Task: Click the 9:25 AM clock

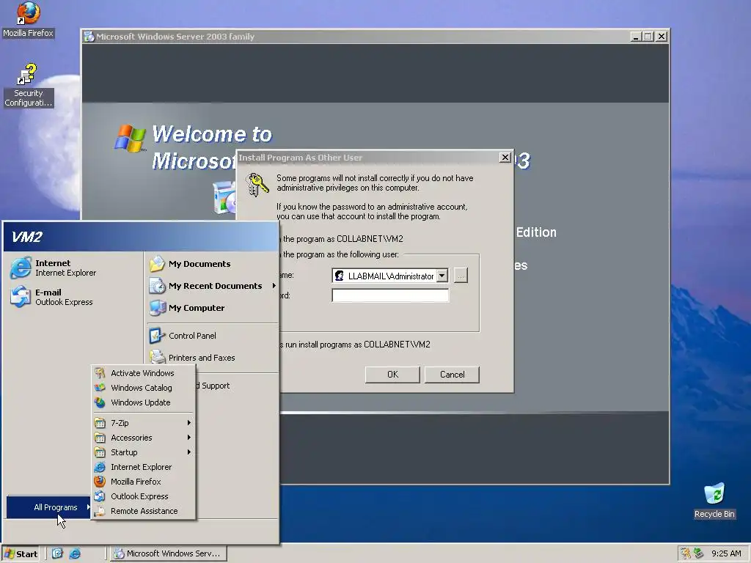Action: (726, 553)
